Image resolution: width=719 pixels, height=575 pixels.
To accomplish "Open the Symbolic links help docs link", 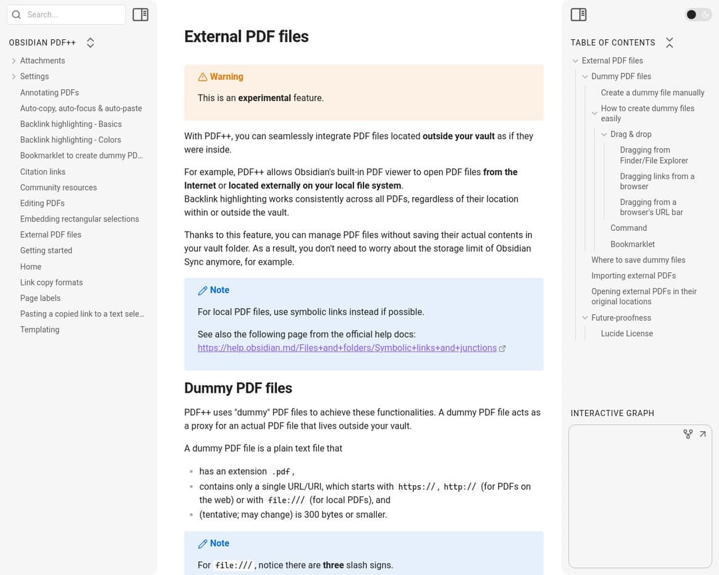I will [347, 348].
